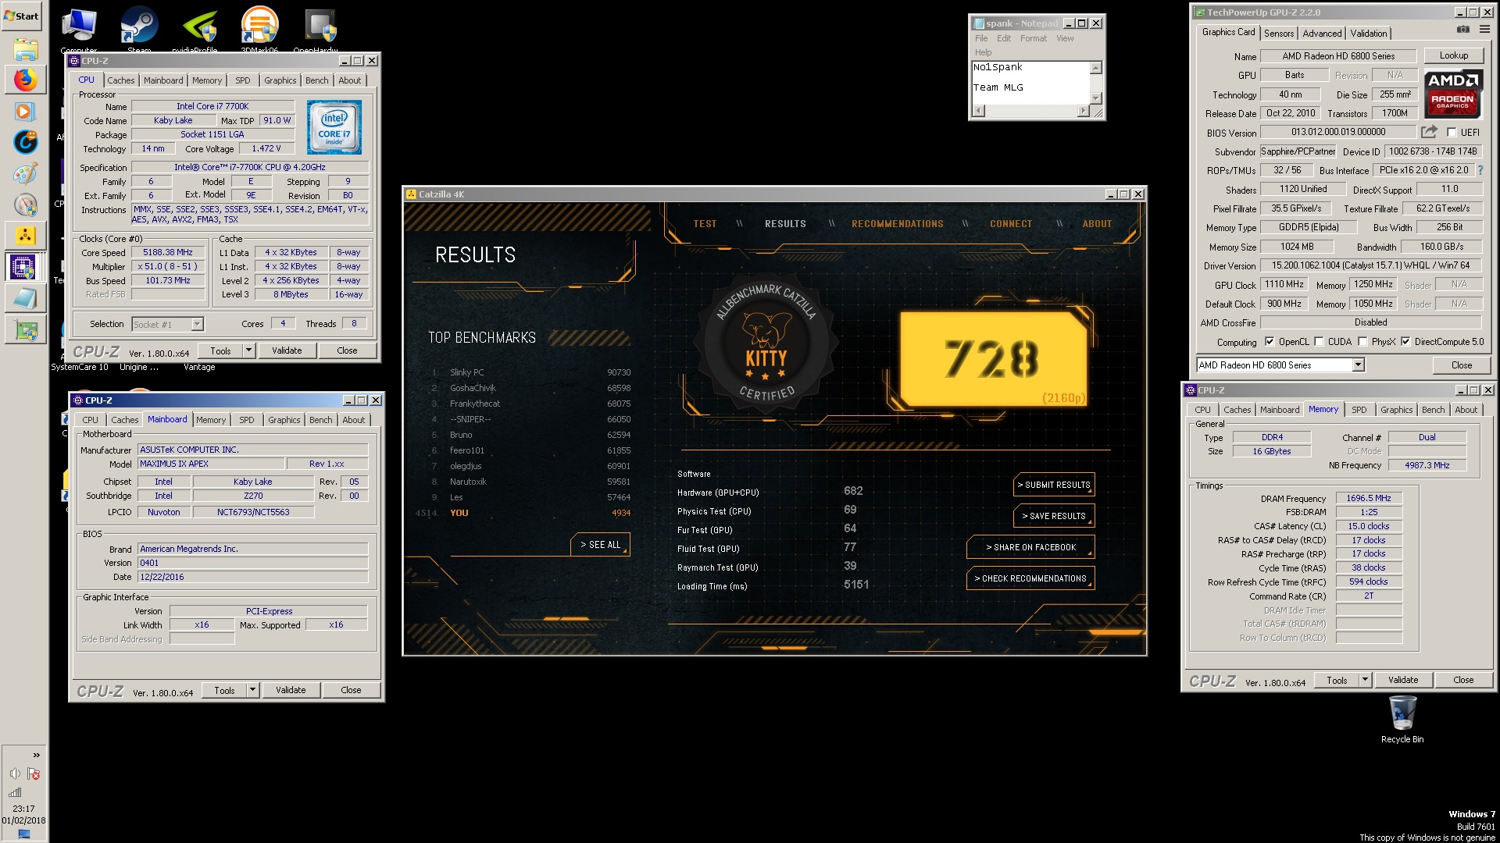Open Tools dropdown arrow in top-left CPU-Z

tap(248, 350)
